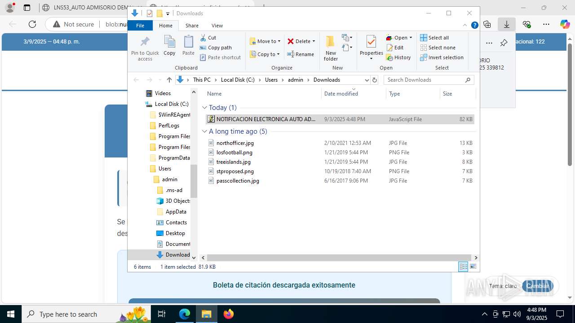The width and height of the screenshot is (575, 323).
Task: Minimize the ribbon with chevron
Action: tap(465, 26)
